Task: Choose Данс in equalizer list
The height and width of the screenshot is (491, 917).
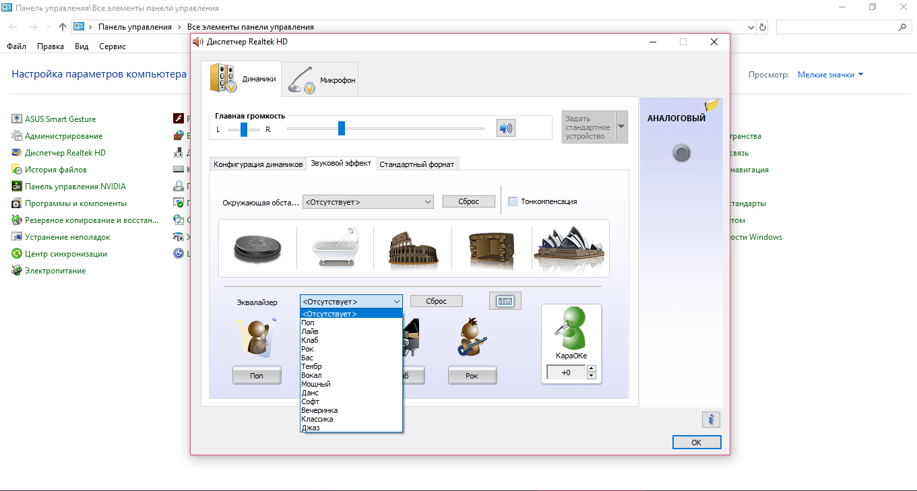Action: 351,393
